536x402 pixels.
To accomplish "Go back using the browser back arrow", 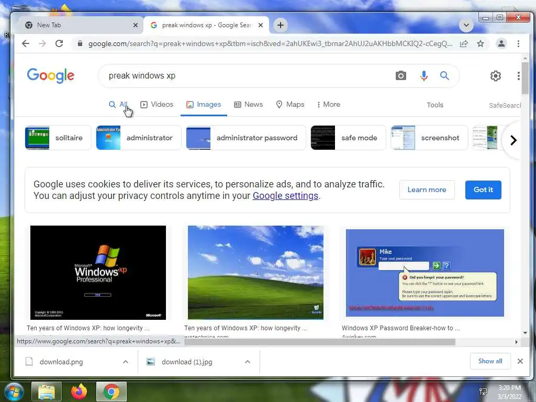I will [26, 43].
